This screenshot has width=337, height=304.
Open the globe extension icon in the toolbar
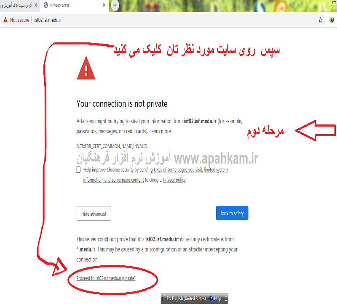(x=332, y=20)
